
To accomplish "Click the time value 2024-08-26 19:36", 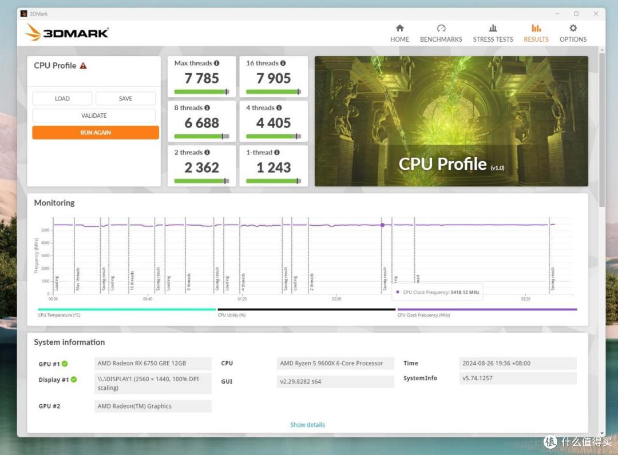I will 518,364.
